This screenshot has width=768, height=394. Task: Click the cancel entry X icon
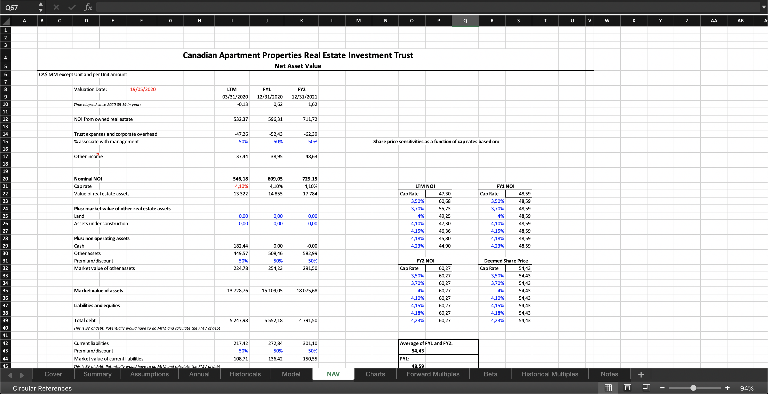[56, 7]
